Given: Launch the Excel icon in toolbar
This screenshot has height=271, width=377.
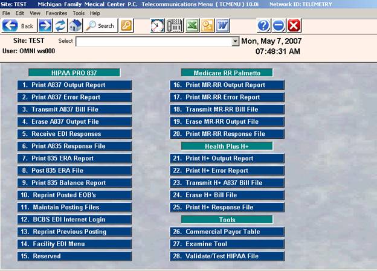Looking at the screenshot, I should (192, 26).
